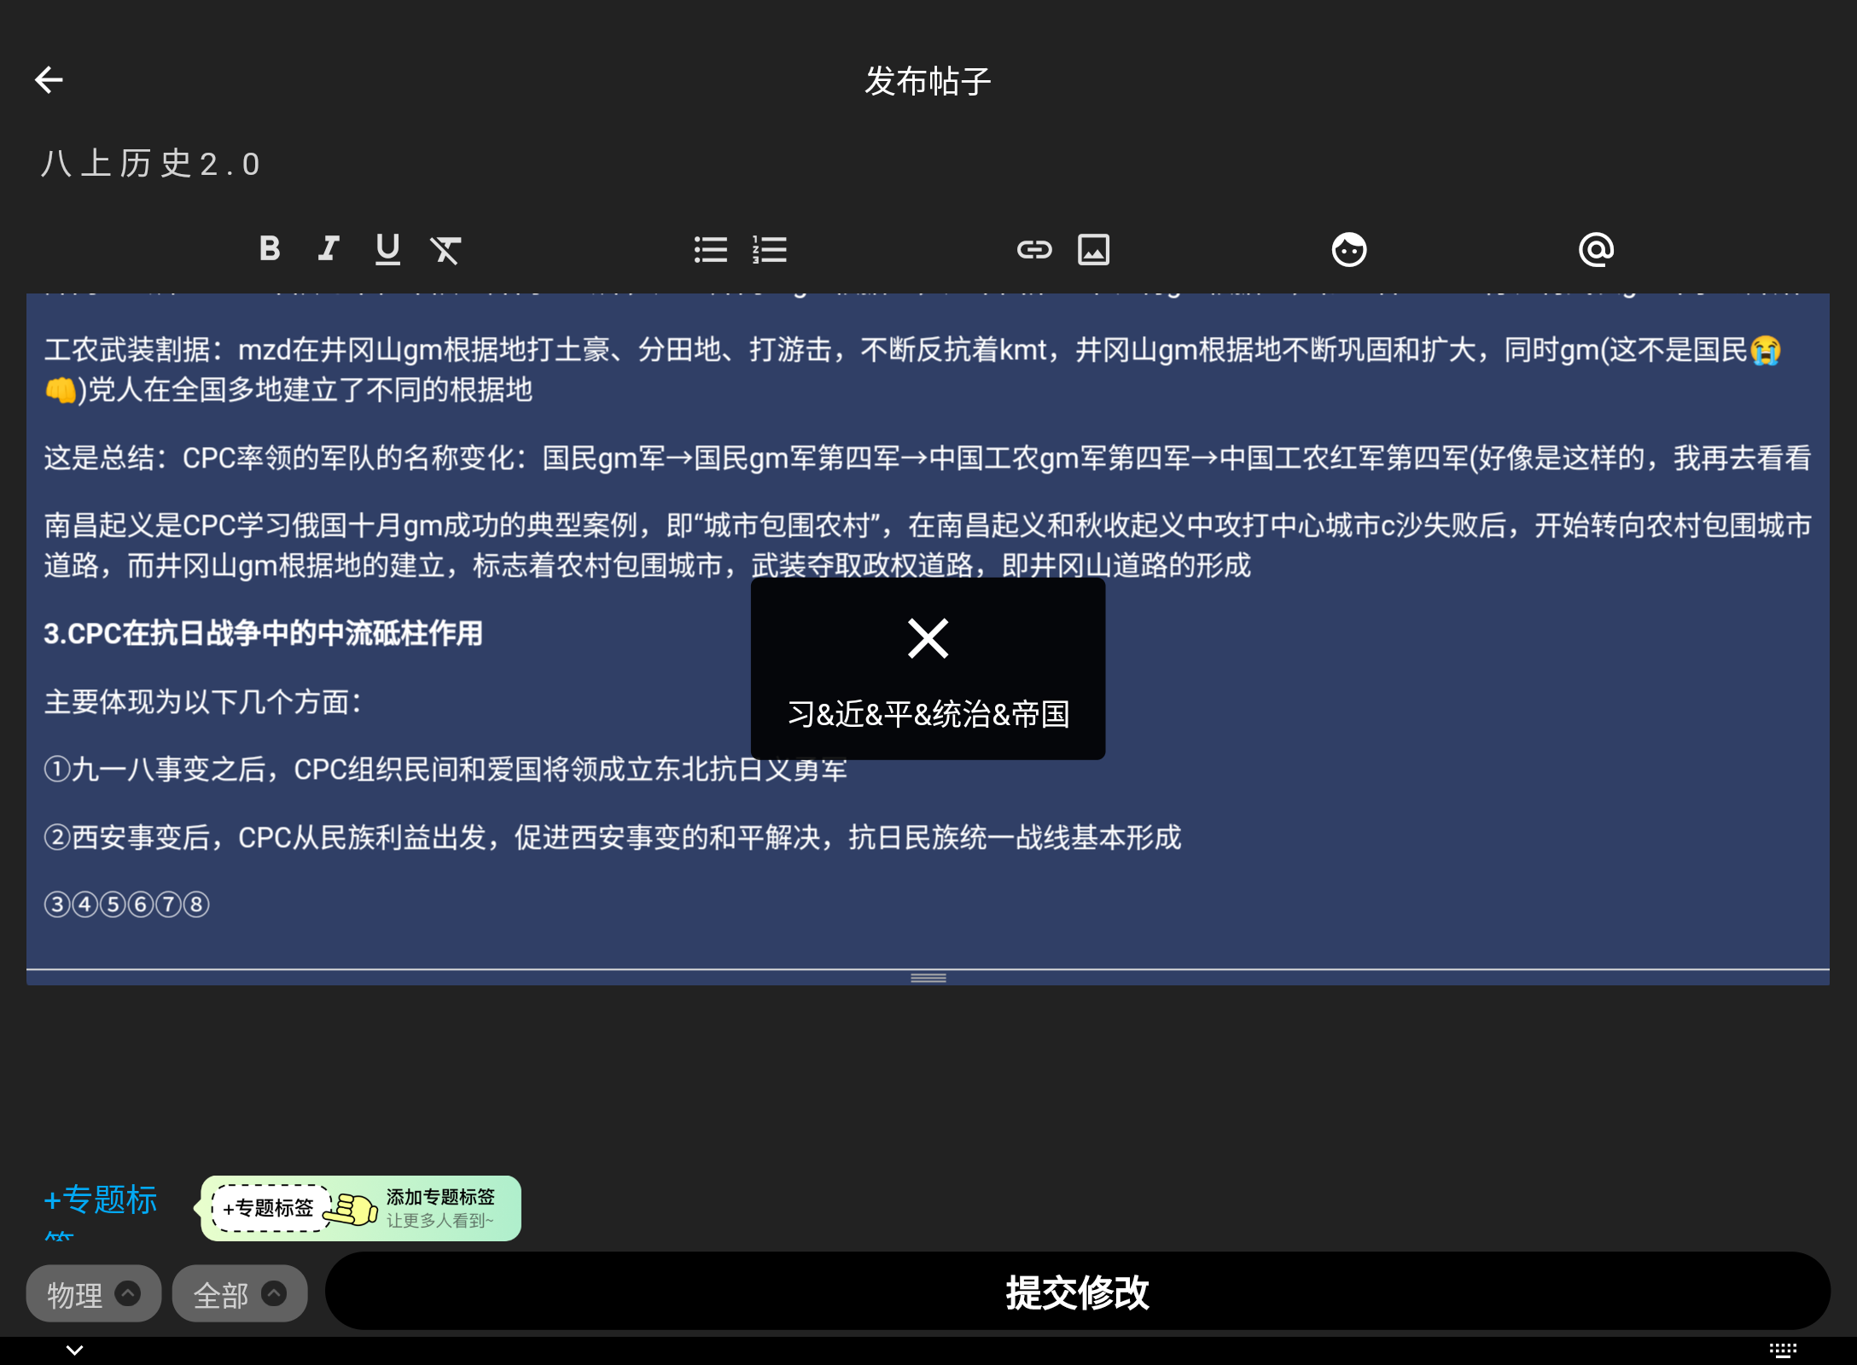Open the @ mention tool
Image resolution: width=1857 pixels, height=1365 pixels.
tap(1597, 249)
